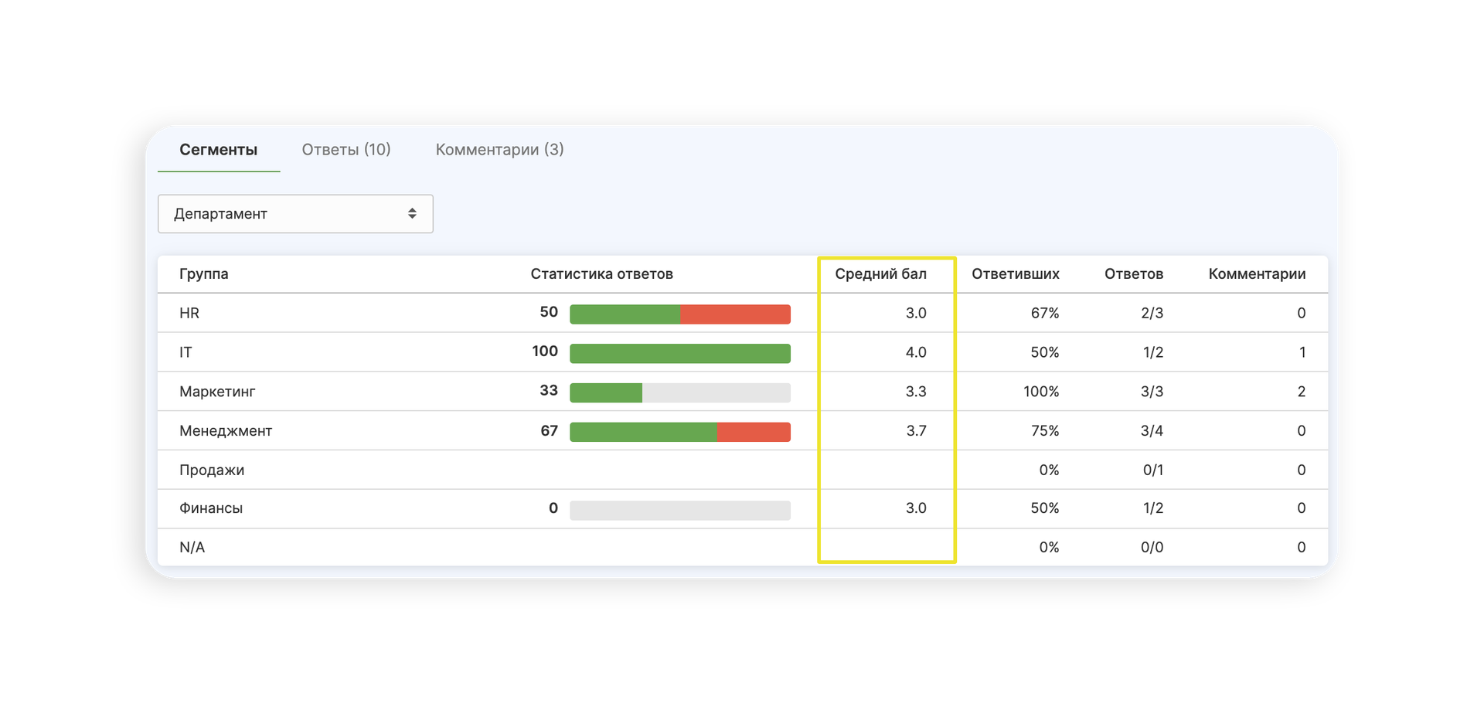1484x703 pixels.
Task: Click average score 3.0 for Финансы
Action: tap(916, 508)
